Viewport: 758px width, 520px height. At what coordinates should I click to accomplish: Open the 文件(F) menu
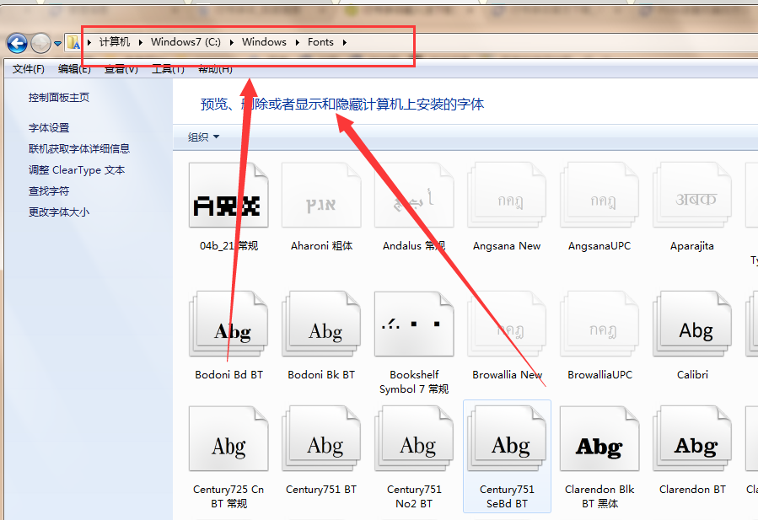(29, 69)
